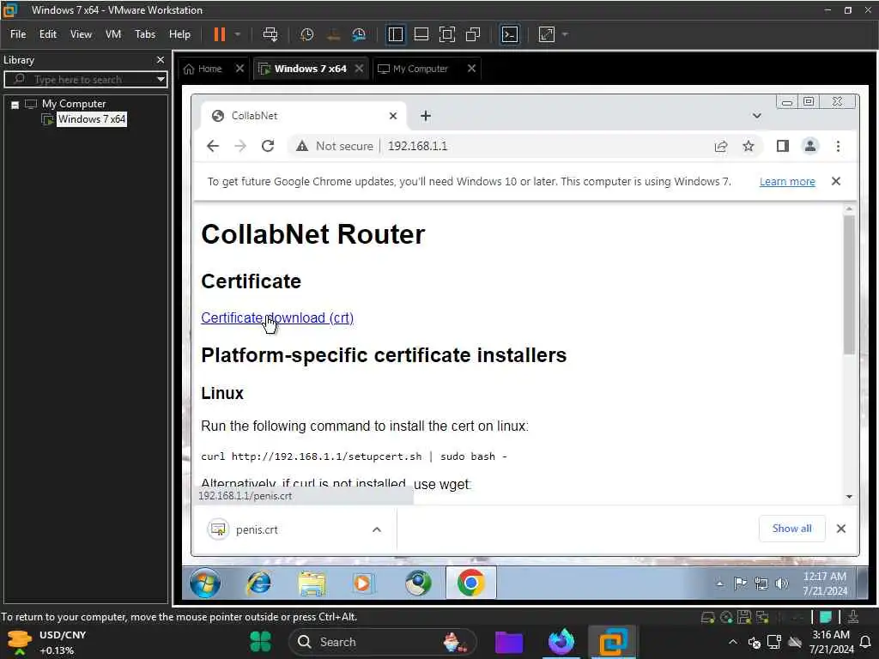The image size is (879, 659).
Task: Revert to the previous snapshot
Action: pos(334,34)
